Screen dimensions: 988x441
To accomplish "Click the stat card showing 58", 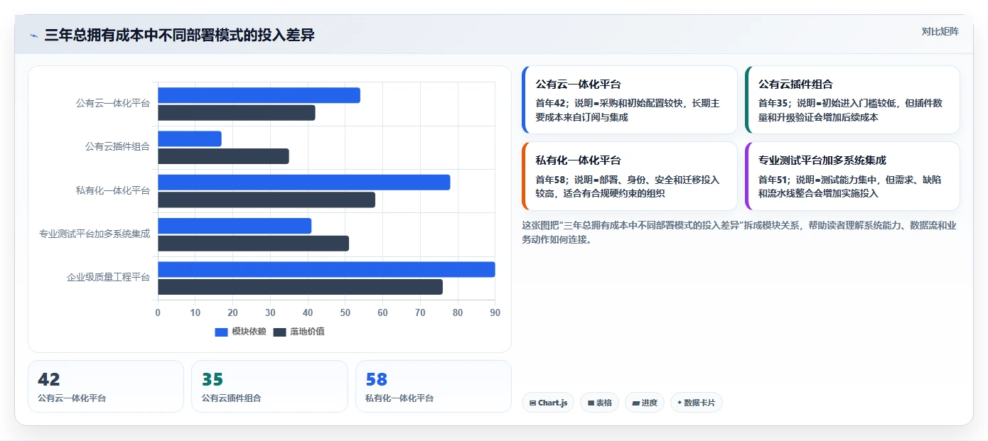I will [x=433, y=386].
